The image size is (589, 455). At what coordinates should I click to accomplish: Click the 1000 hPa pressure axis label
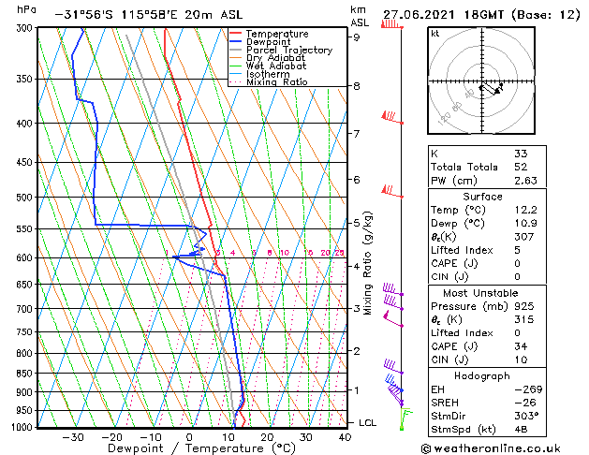point(22,427)
